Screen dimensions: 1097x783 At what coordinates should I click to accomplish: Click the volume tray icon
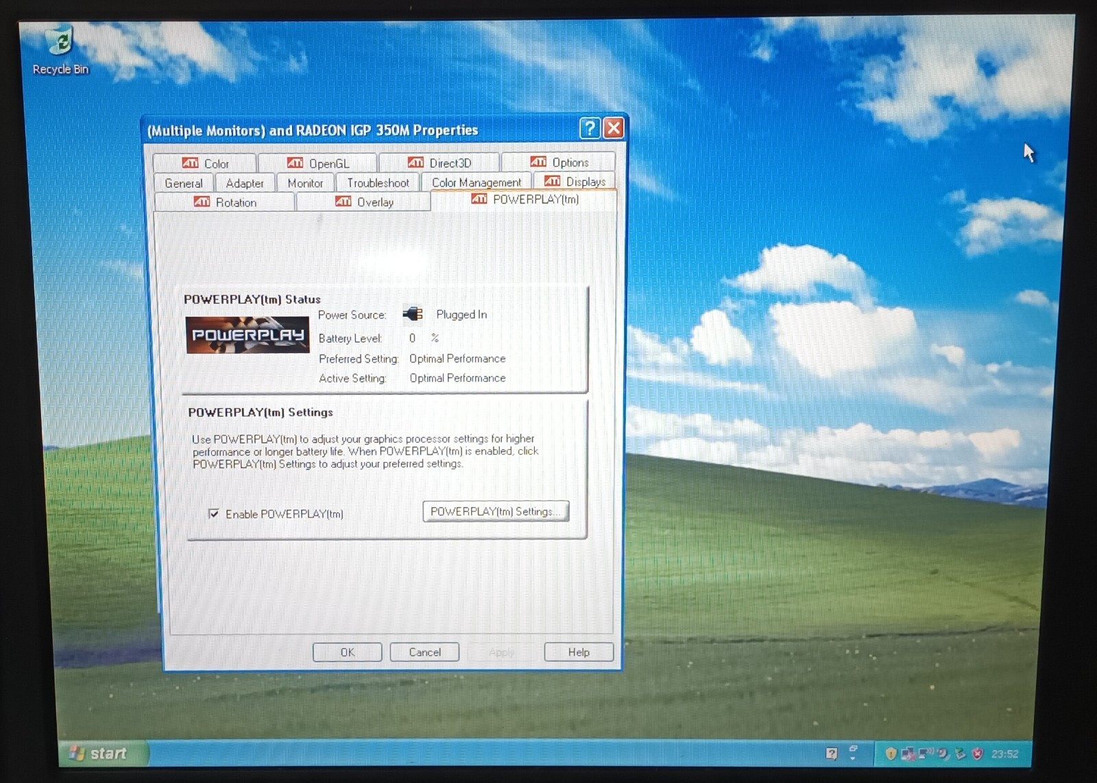coord(943,754)
